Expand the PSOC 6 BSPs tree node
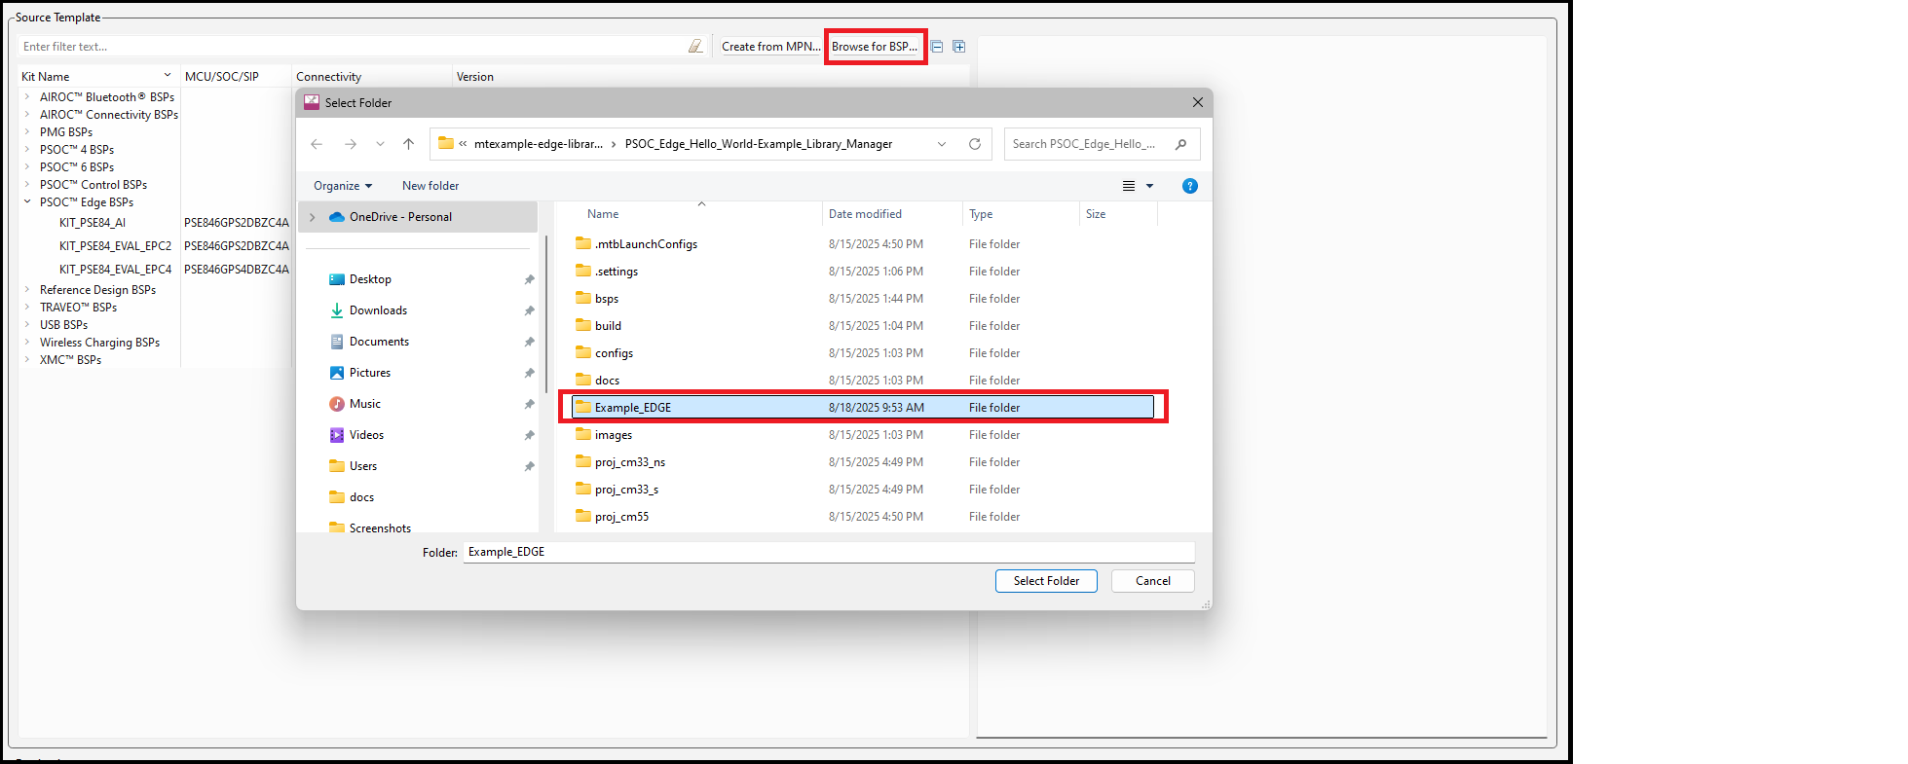Image resolution: width=1908 pixels, height=764 pixels. point(27,167)
